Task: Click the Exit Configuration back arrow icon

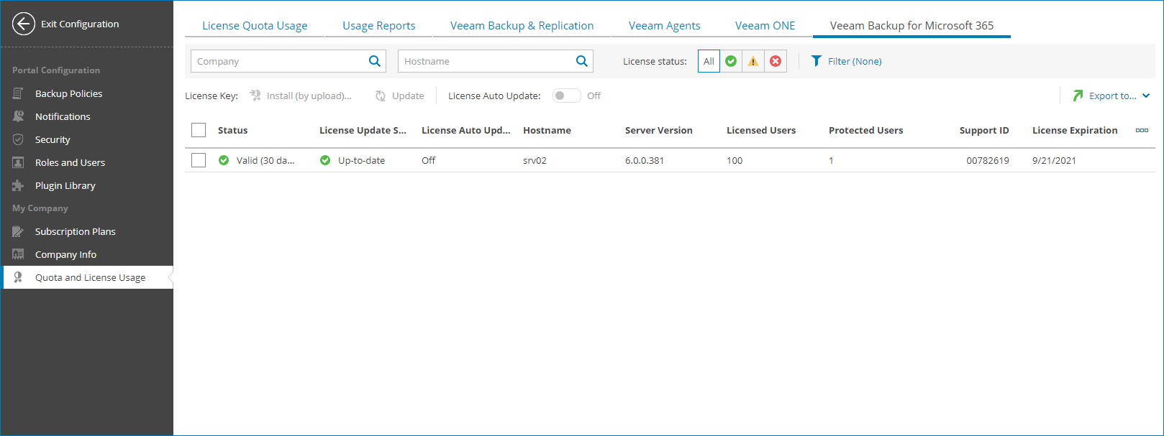Action: [x=24, y=24]
